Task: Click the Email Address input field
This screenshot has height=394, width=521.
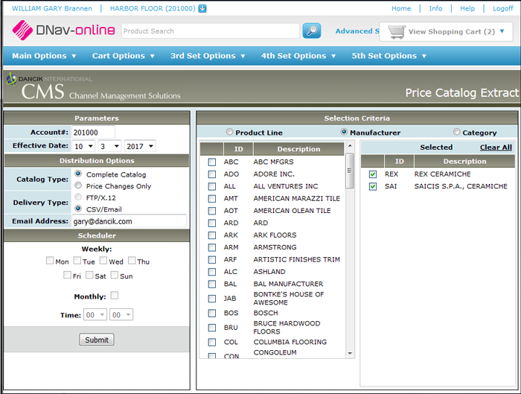Action: coord(128,221)
